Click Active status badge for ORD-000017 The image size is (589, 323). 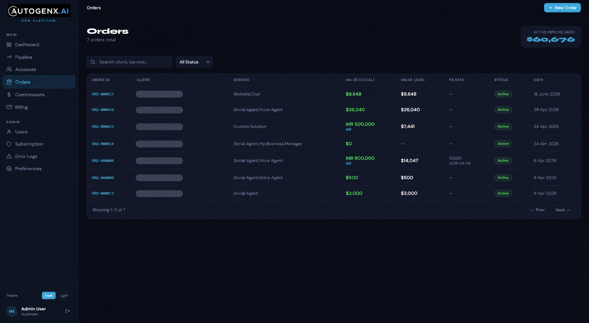click(x=503, y=94)
